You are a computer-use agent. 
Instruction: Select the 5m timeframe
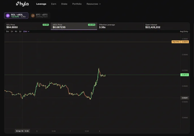point(7,32)
